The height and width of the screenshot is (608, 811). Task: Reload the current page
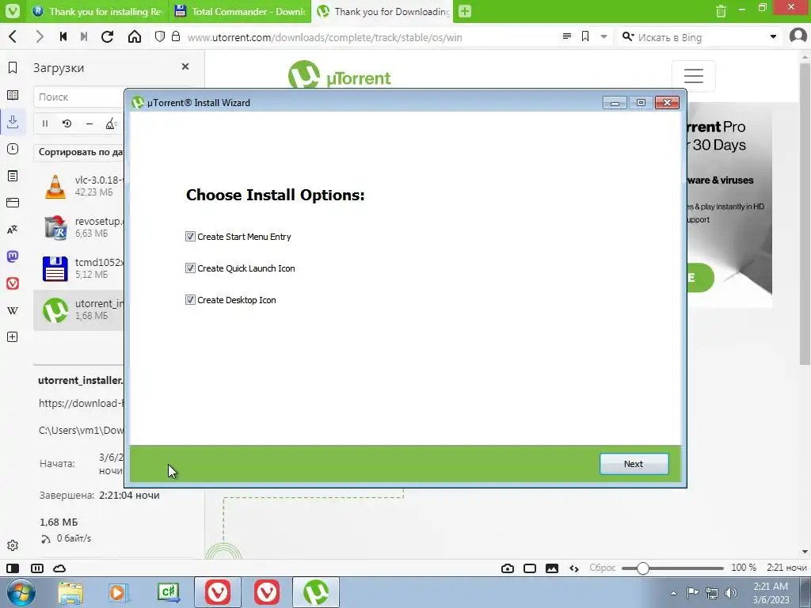(107, 36)
